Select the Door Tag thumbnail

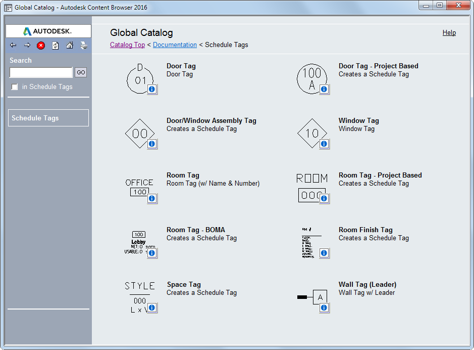[140, 78]
